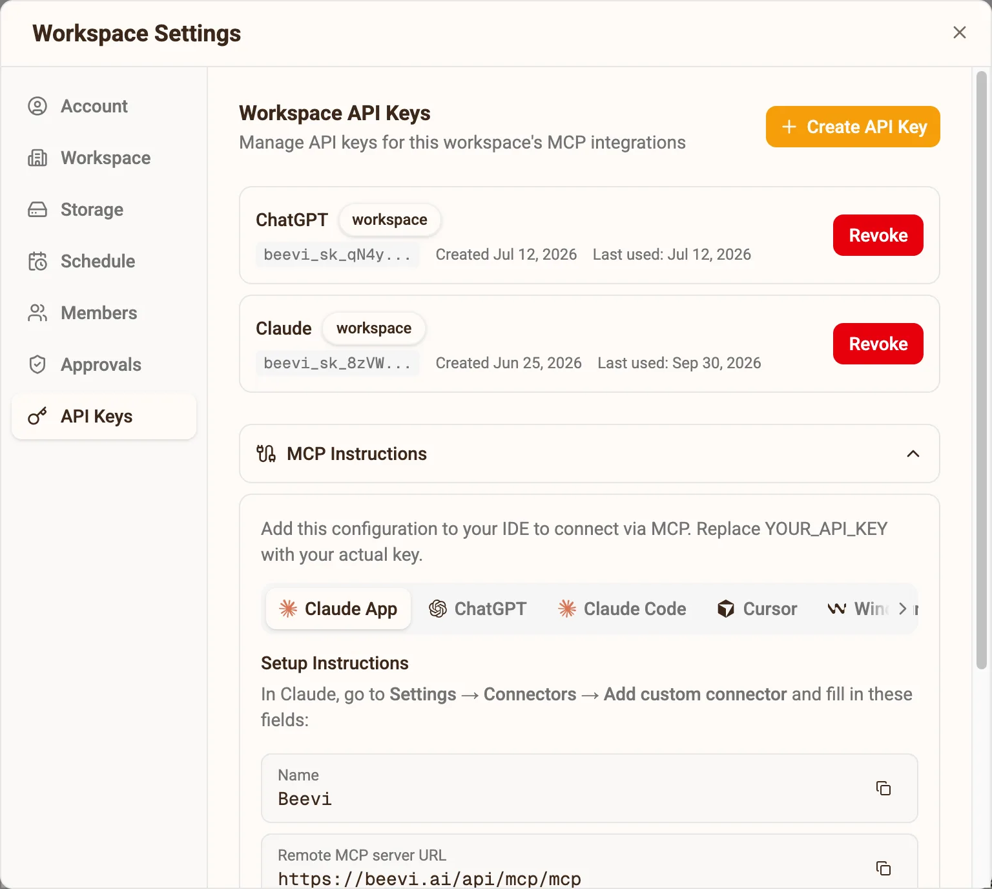Click the plus icon in Create API Key

pos(789,127)
